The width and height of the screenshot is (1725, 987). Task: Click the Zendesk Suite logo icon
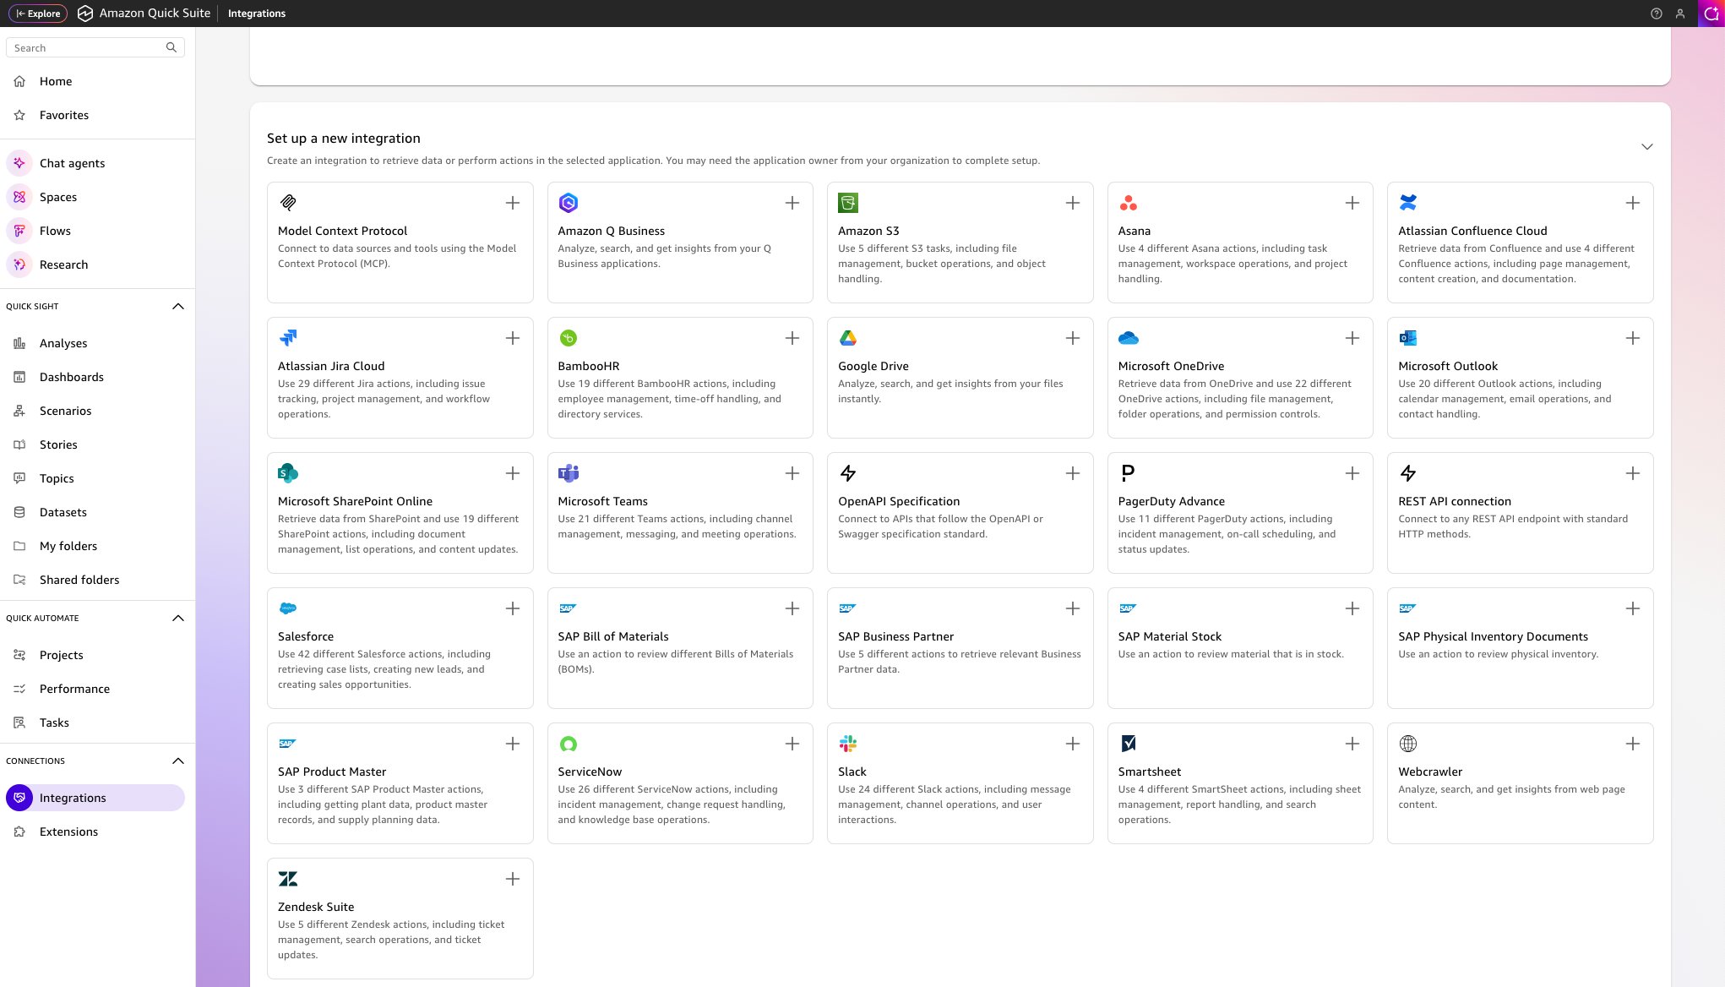coord(288,879)
